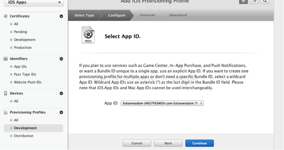
Task: Click the PROV file icon
Action: [x=88, y=35]
